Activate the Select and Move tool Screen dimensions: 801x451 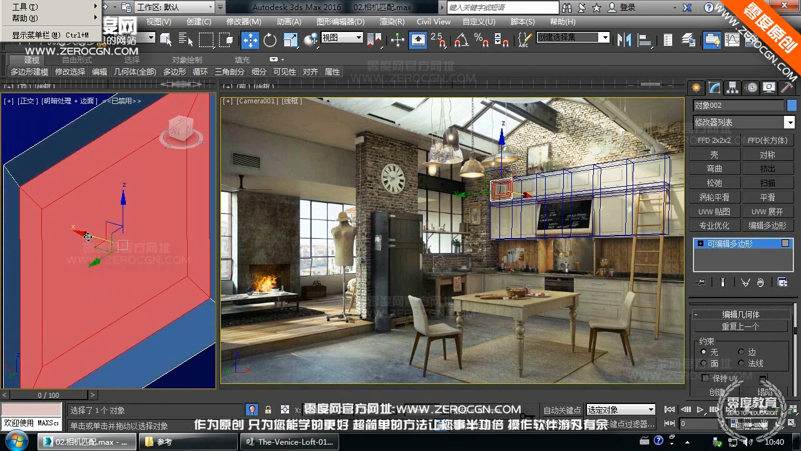pyautogui.click(x=250, y=40)
